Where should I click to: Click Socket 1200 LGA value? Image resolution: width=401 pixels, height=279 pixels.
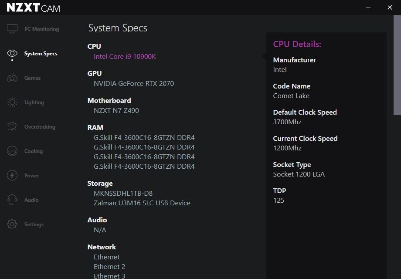[x=299, y=174]
